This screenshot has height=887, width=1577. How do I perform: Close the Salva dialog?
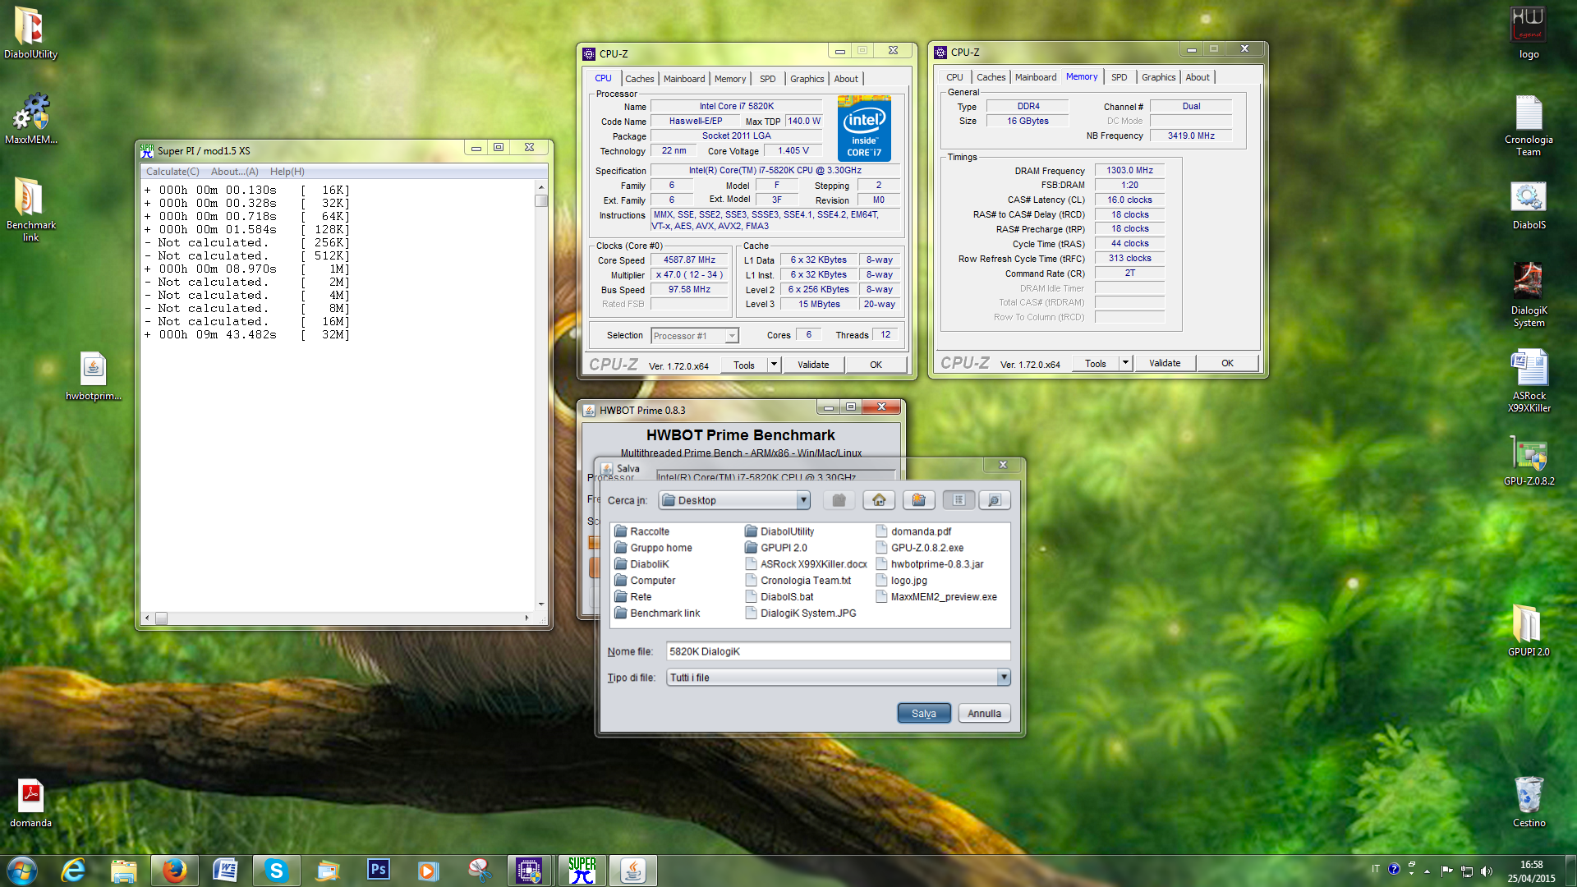tap(1003, 465)
